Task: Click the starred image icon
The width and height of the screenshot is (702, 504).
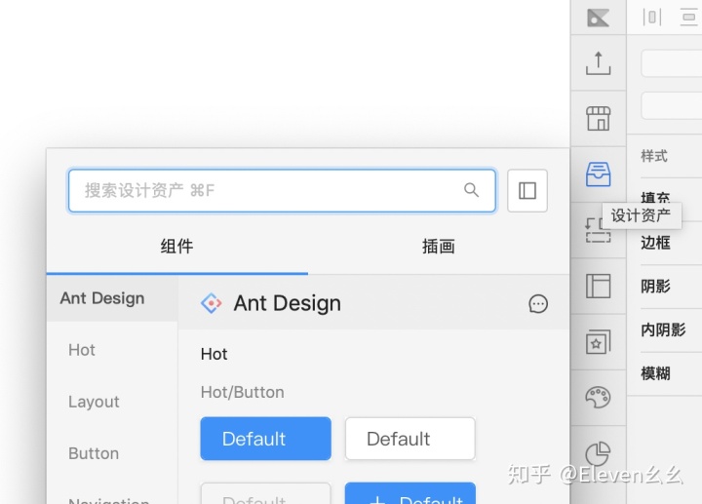Action: click(x=598, y=342)
